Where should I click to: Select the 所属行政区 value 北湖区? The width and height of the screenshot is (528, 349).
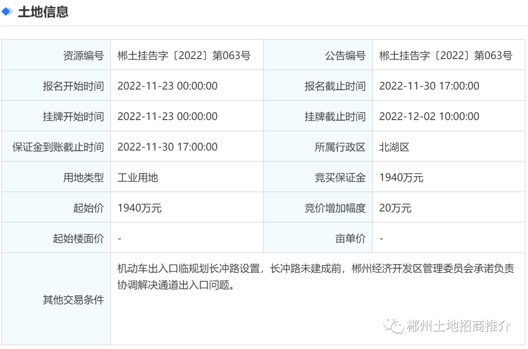pos(391,146)
